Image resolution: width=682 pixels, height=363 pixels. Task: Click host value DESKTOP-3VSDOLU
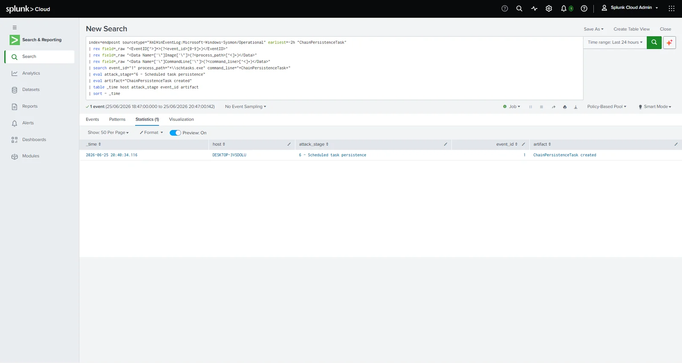point(229,155)
